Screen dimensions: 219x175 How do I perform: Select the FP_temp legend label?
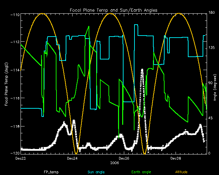click(51, 172)
